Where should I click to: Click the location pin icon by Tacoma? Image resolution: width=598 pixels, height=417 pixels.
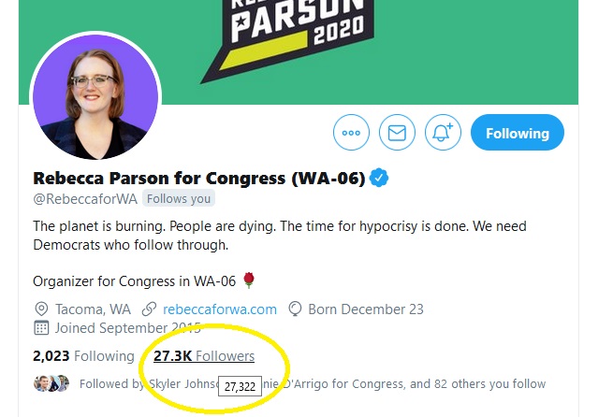click(41, 309)
